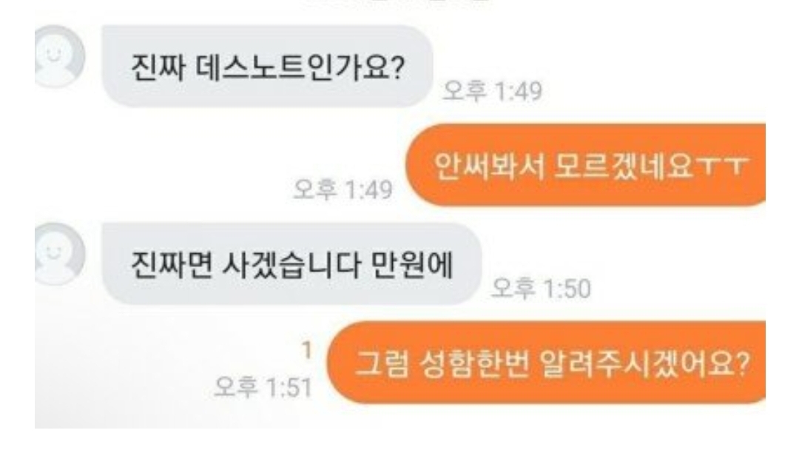Select the orange bubble 안써봐서 모르겠네요ㅜㅜ
This screenshot has width=799, height=470.
tap(585, 165)
